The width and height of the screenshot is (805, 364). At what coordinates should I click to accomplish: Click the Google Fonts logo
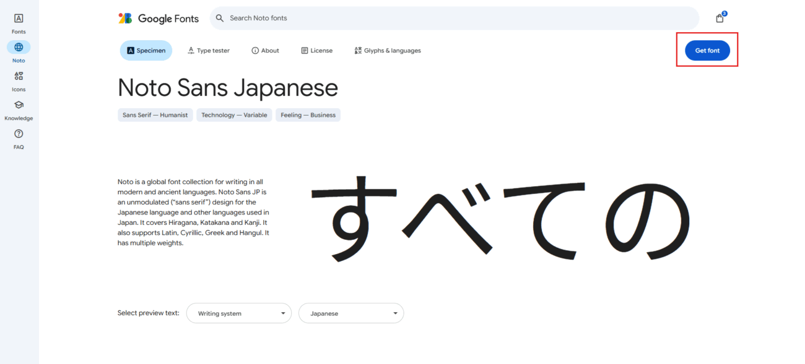pyautogui.click(x=159, y=19)
